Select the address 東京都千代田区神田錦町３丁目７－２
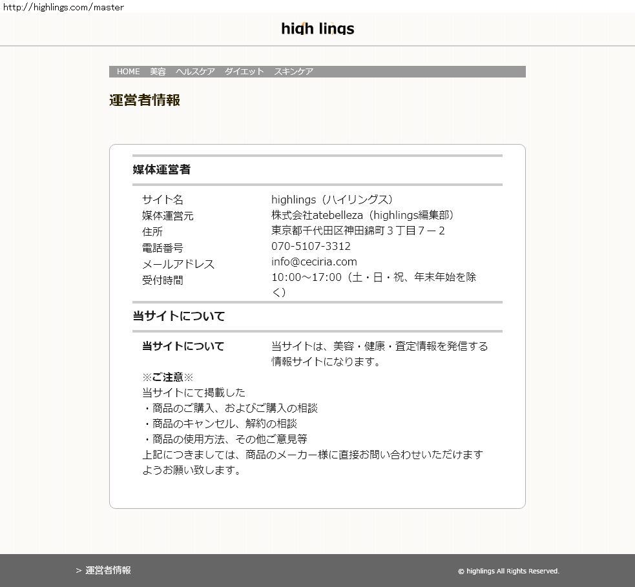The image size is (635, 587). pyautogui.click(x=358, y=231)
